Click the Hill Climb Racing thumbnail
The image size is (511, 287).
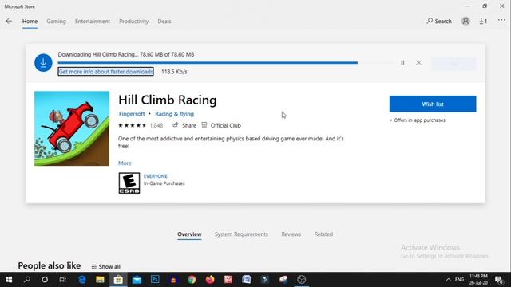point(72,128)
